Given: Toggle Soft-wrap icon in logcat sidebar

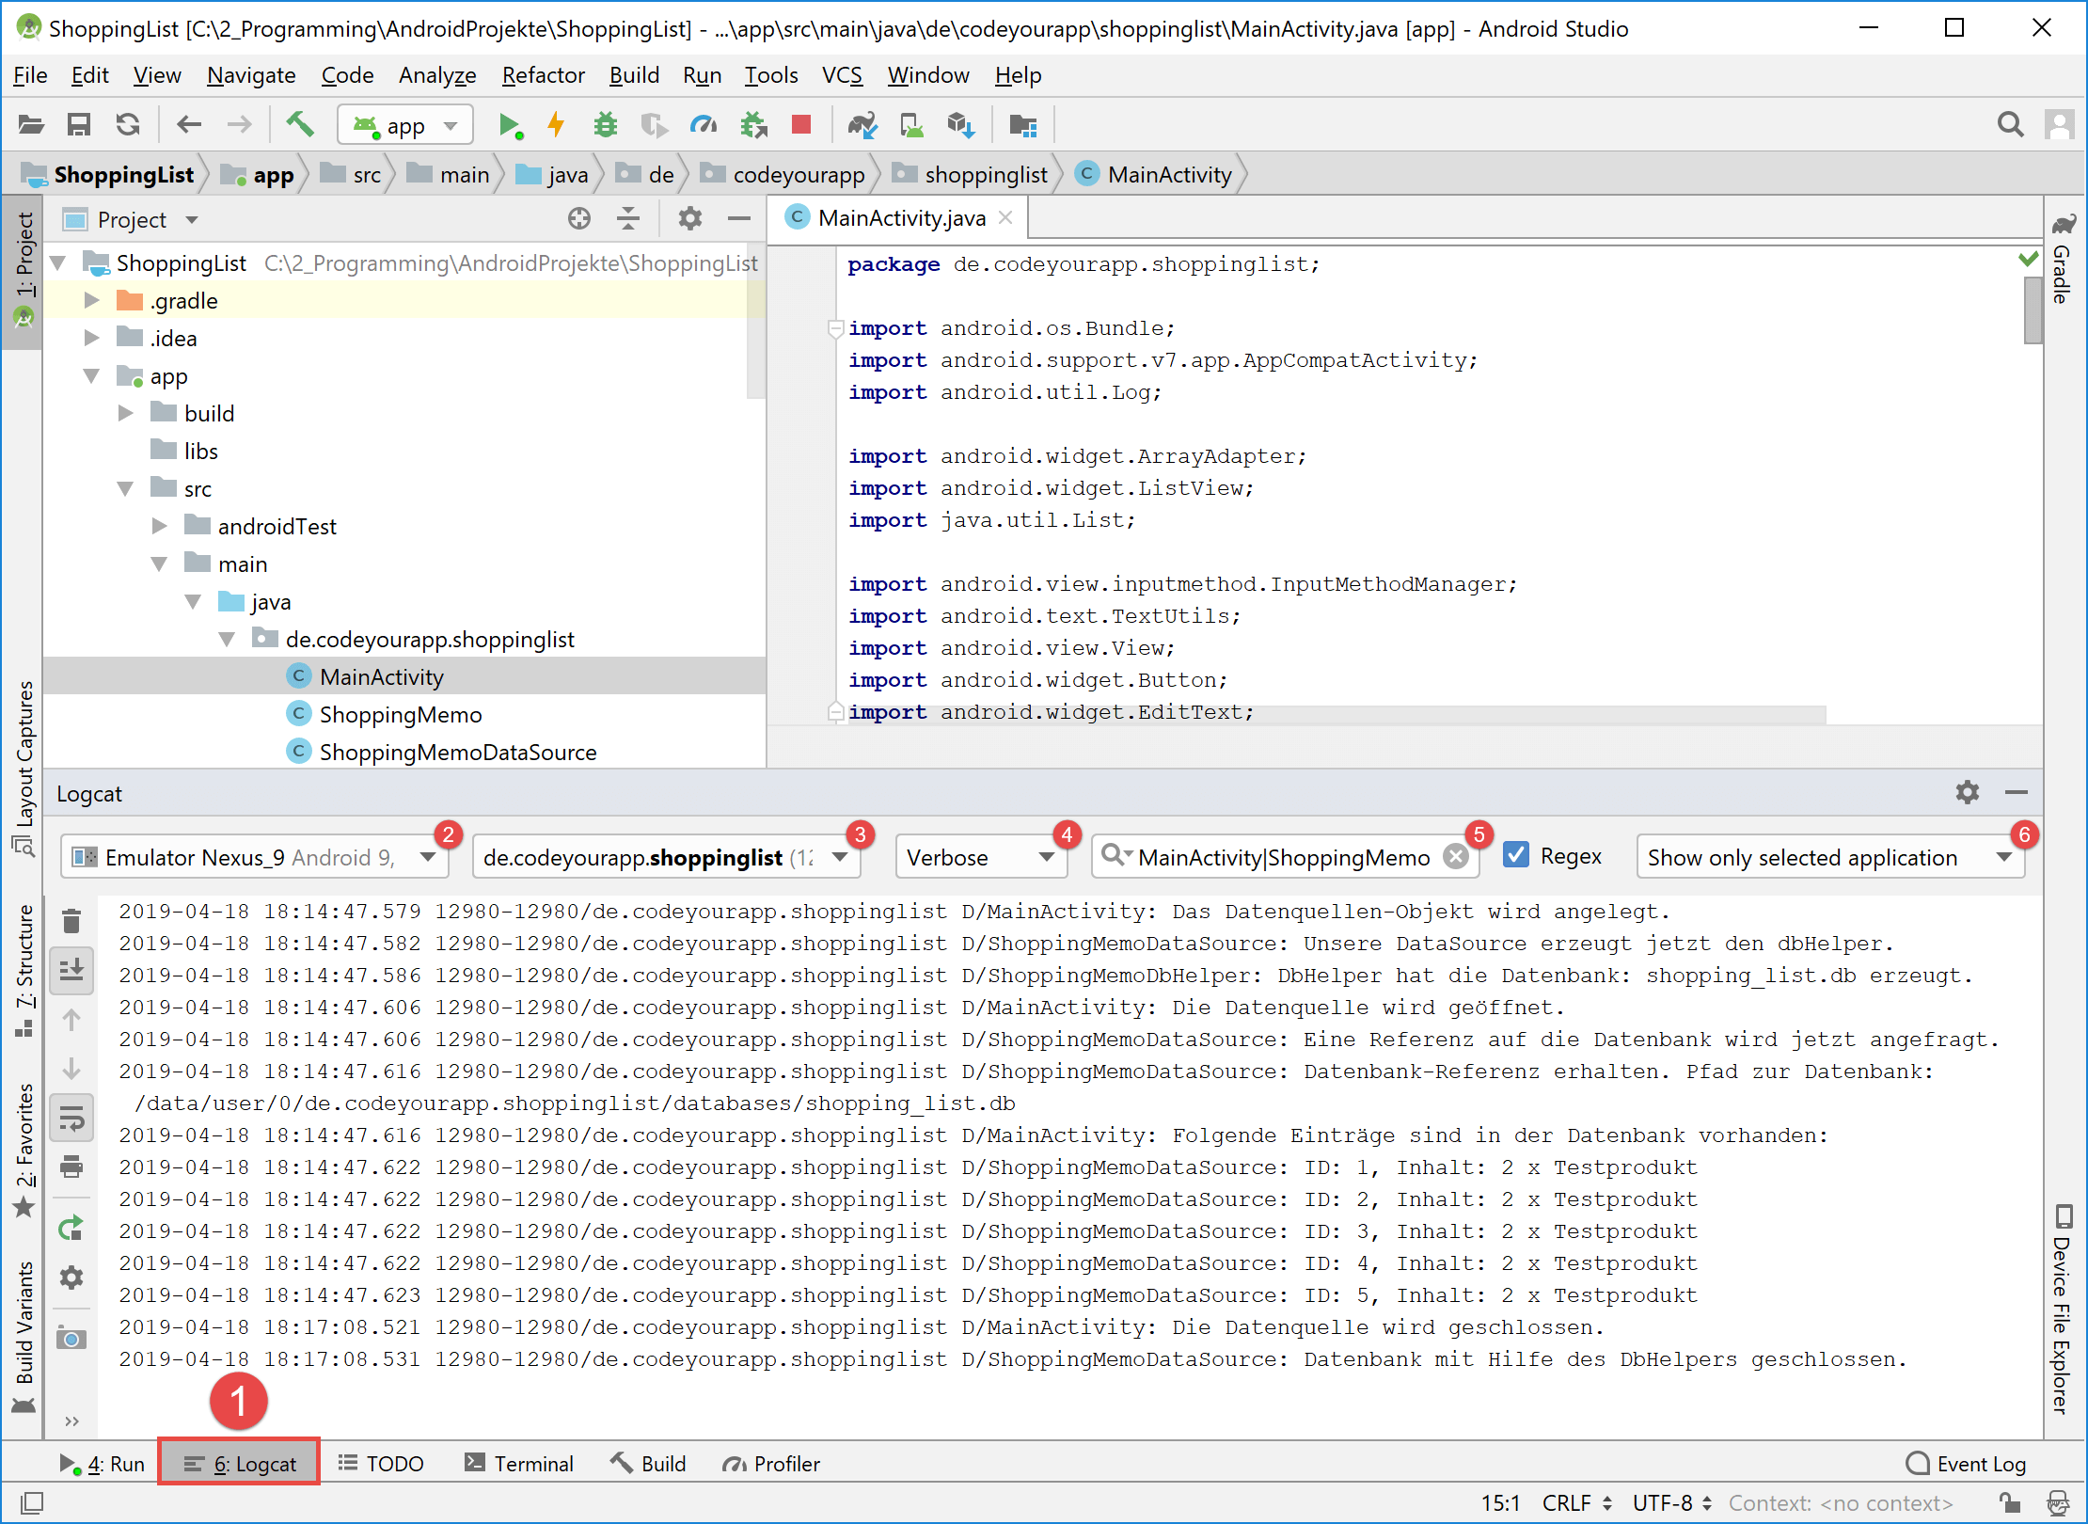Looking at the screenshot, I should pos(71,1118).
